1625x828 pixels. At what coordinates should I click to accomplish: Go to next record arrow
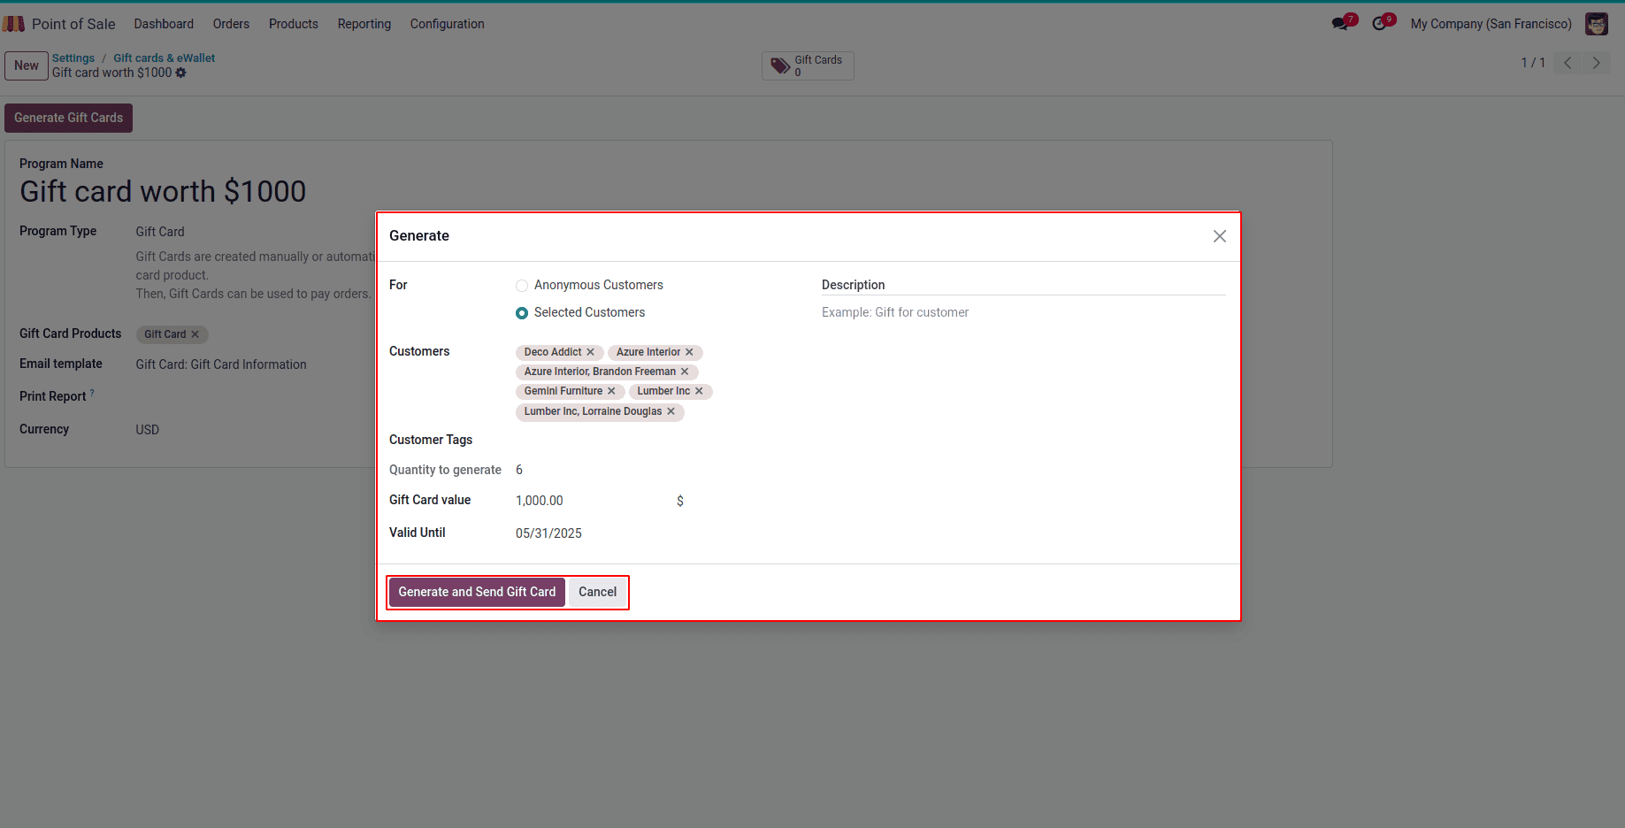[1597, 63]
